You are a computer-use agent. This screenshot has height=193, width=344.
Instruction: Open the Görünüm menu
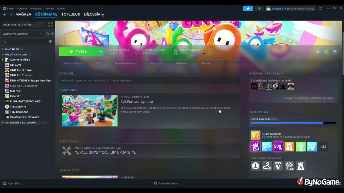(22, 9)
